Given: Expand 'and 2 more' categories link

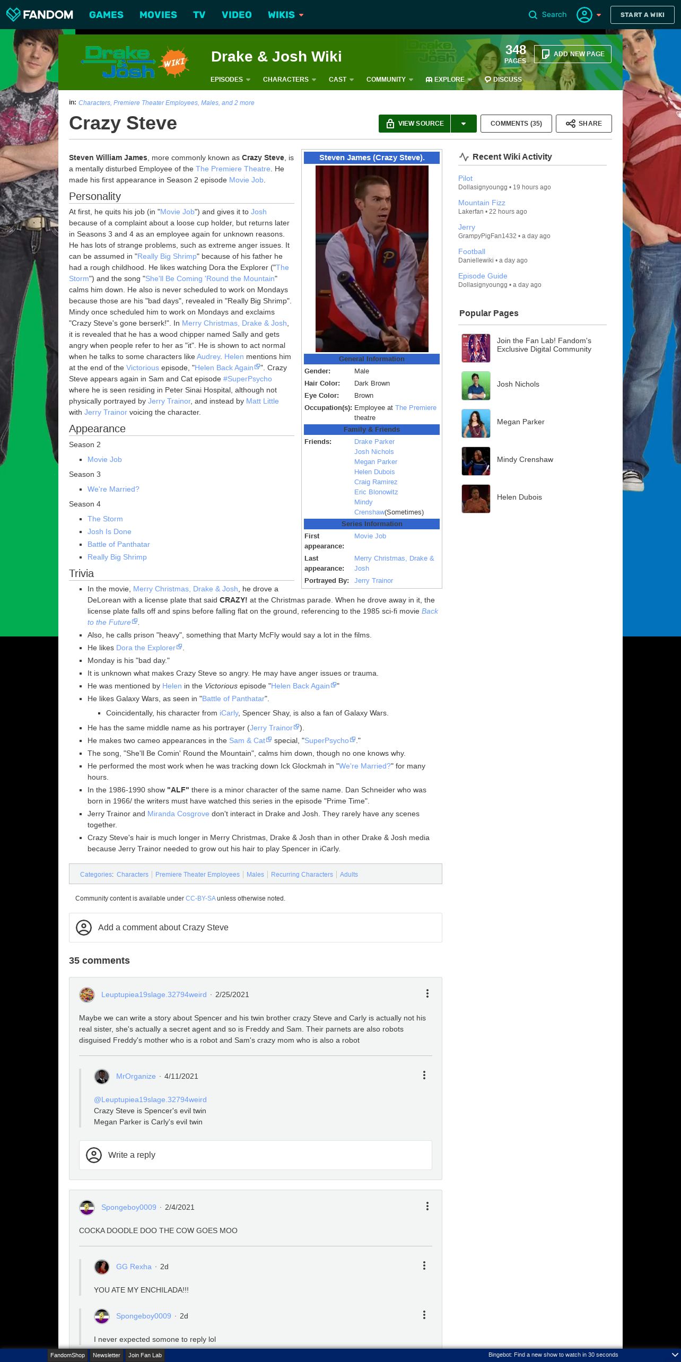Looking at the screenshot, I should point(238,103).
